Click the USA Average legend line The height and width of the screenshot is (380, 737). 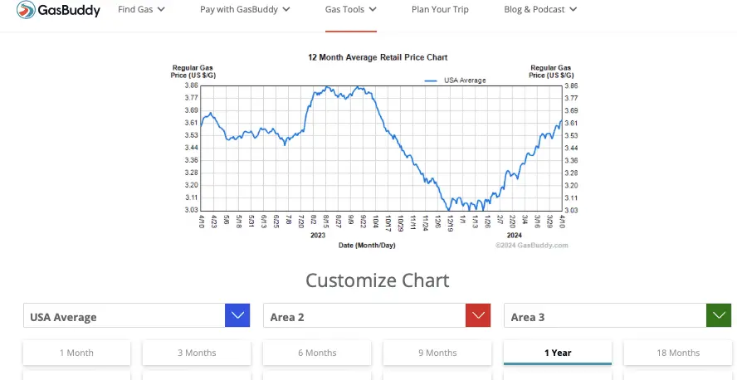click(x=430, y=80)
